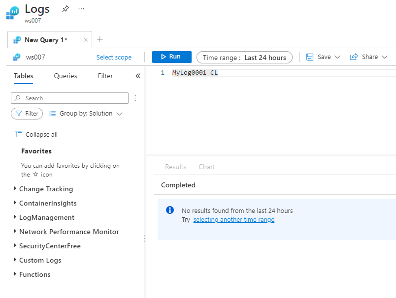Pin the Logs blade to dashboard

(x=65, y=9)
